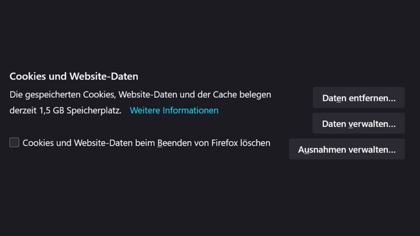Screen dimensions: 420x236
Task: Follow the 'Weitere Informationen' link
Action: (174, 110)
